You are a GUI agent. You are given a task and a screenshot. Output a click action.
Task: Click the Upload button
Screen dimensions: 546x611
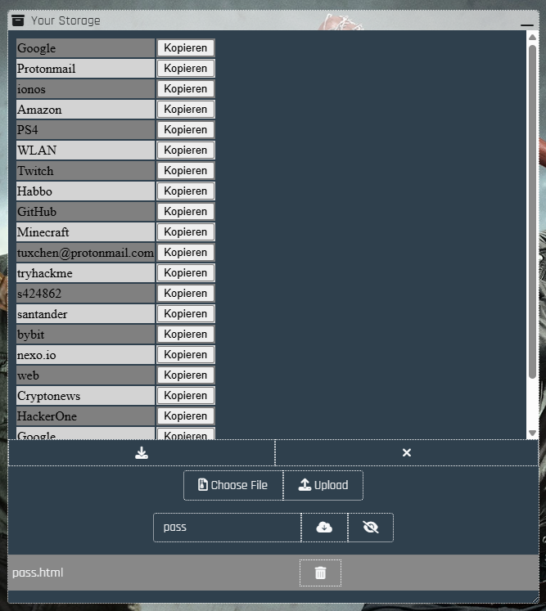pos(323,485)
